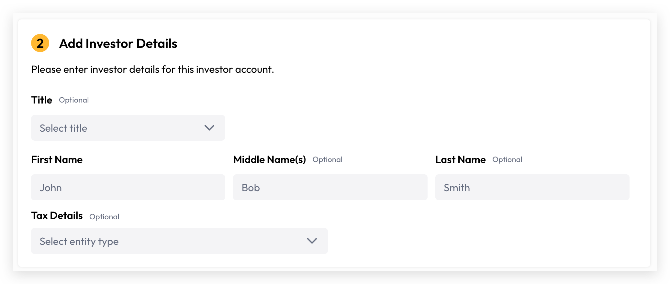Click the Middle Name(s) label
The width and height of the screenshot is (670, 284).
click(x=270, y=159)
